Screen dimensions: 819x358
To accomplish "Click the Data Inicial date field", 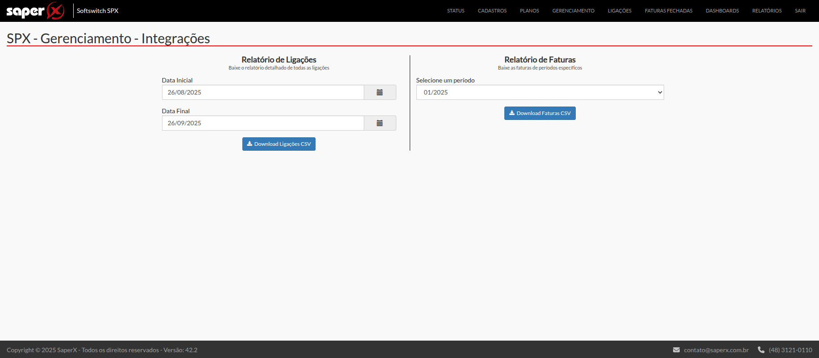I will coord(263,92).
